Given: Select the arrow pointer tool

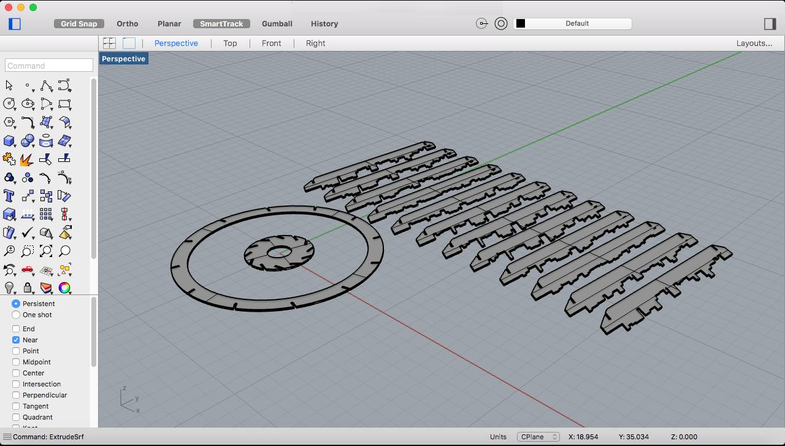Looking at the screenshot, I should [9, 85].
